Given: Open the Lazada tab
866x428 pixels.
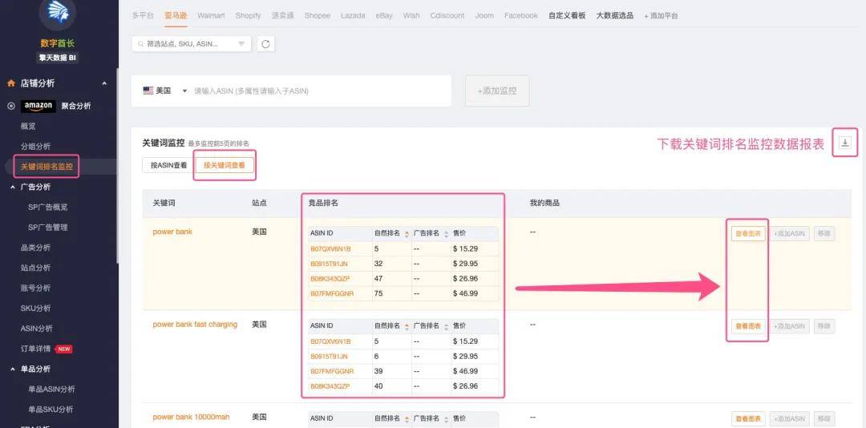Looking at the screenshot, I should pos(353,15).
